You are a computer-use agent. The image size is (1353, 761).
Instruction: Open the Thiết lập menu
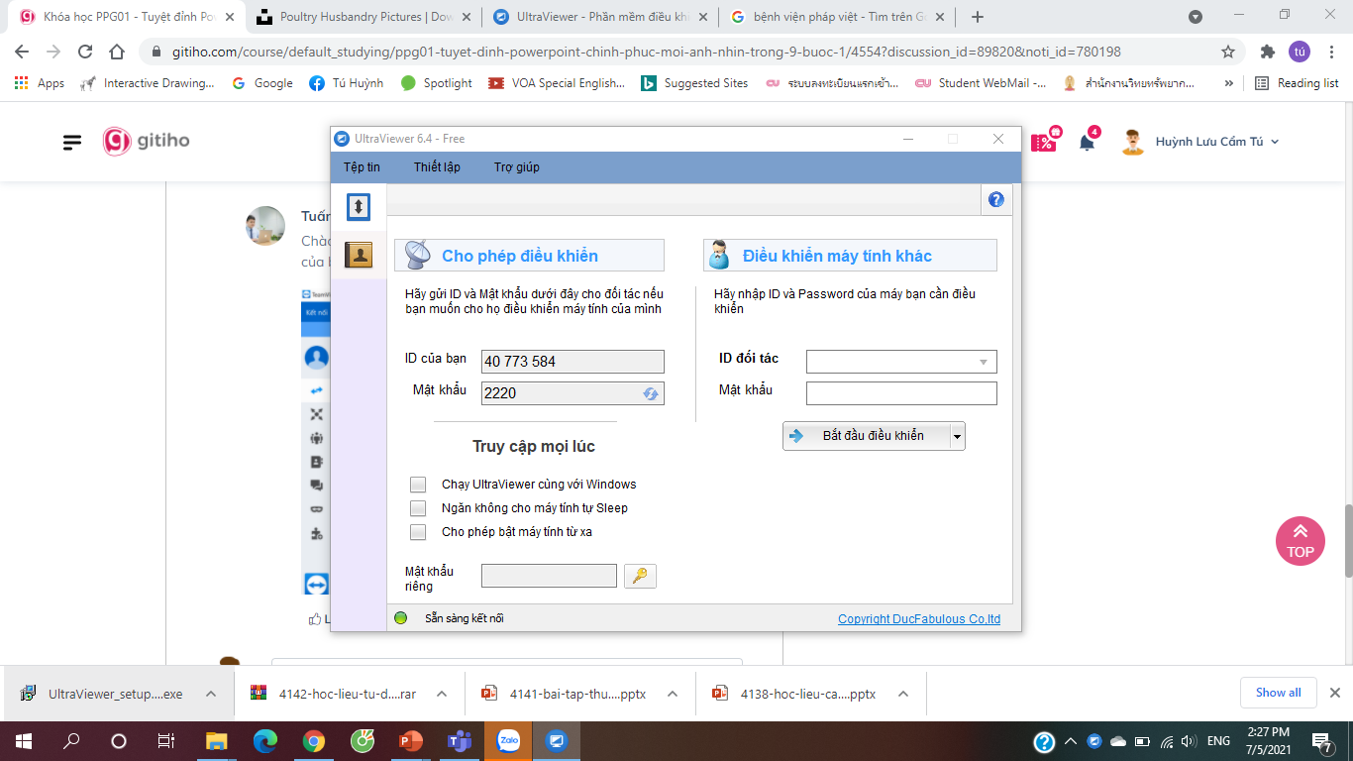[x=437, y=167]
